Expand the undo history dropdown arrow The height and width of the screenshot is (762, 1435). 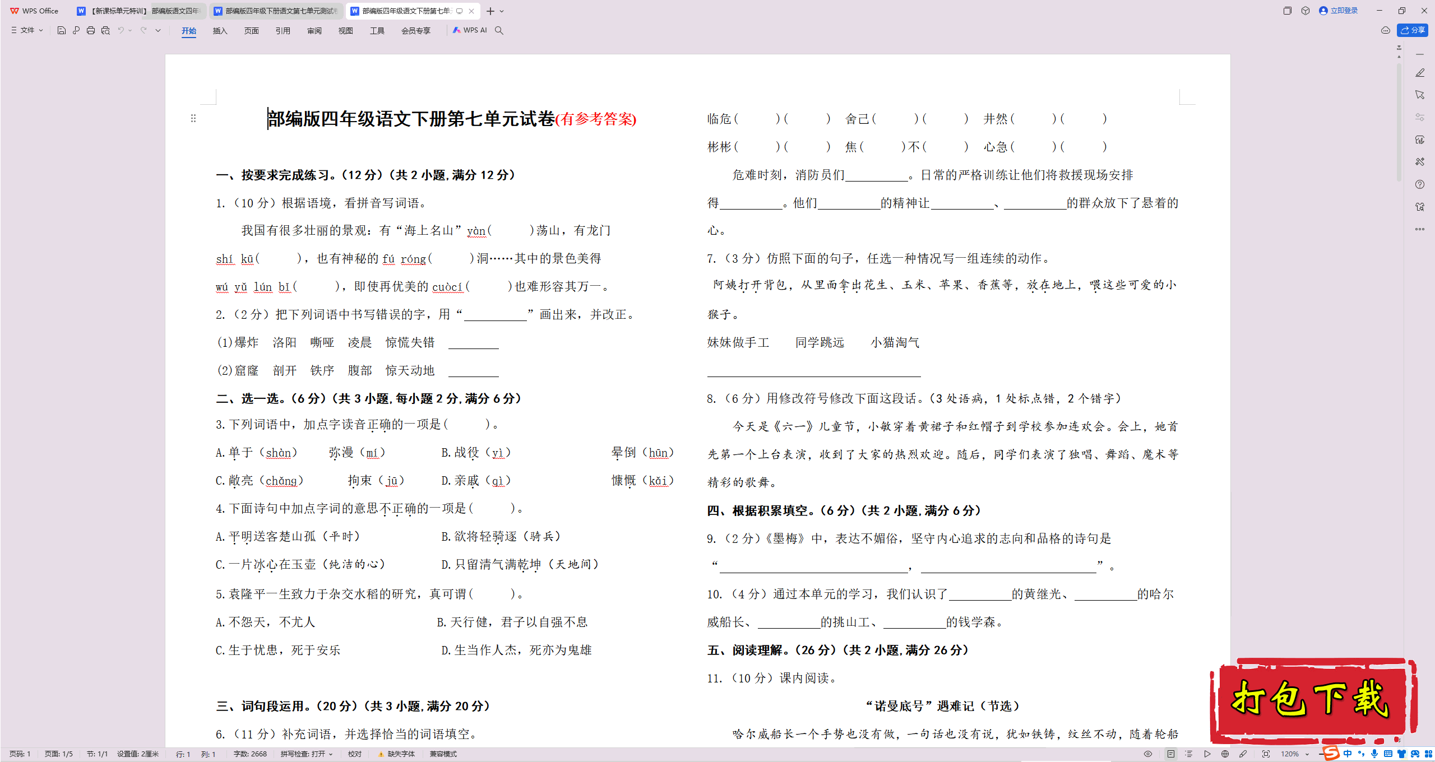point(130,30)
